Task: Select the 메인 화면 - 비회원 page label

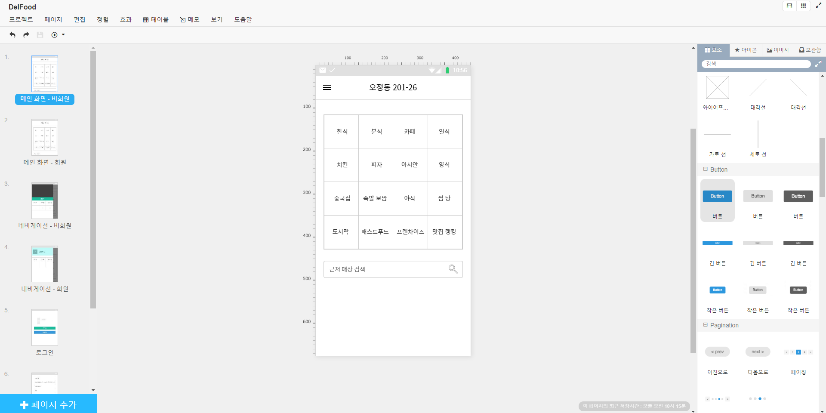Action: point(45,99)
